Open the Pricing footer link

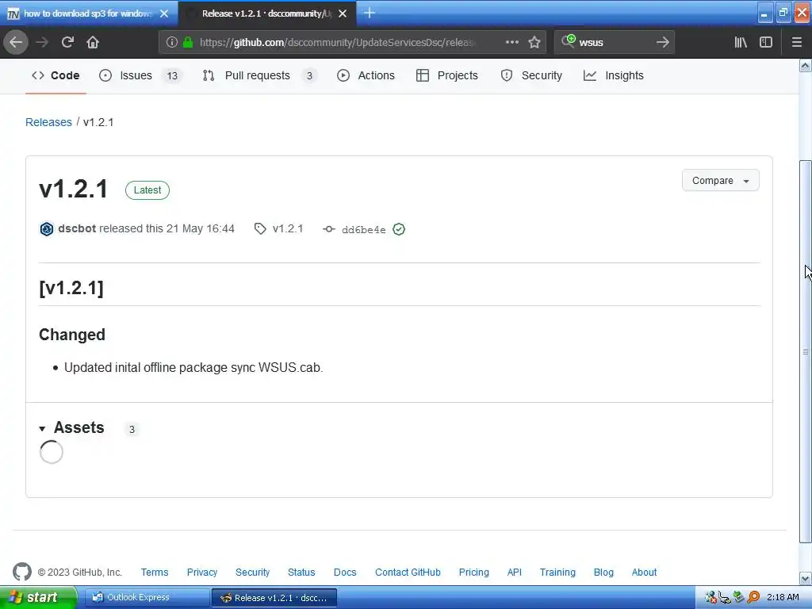click(474, 573)
